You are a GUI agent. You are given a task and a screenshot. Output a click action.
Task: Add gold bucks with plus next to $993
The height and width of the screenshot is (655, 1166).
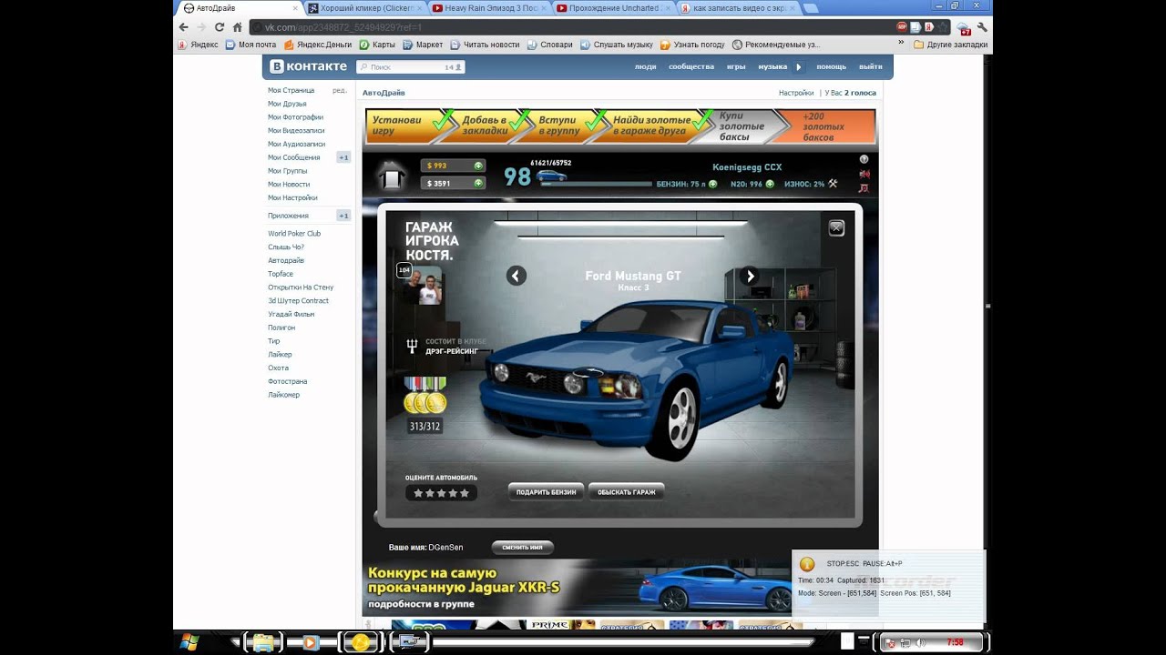[x=477, y=166]
